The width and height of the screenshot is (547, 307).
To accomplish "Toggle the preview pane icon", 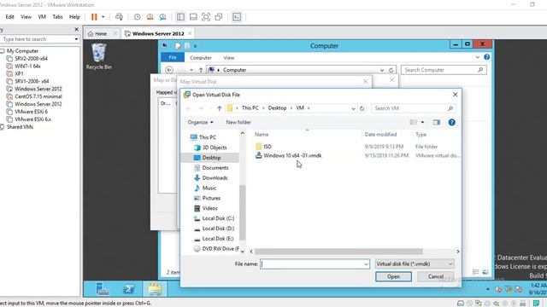I will tap(437, 122).
